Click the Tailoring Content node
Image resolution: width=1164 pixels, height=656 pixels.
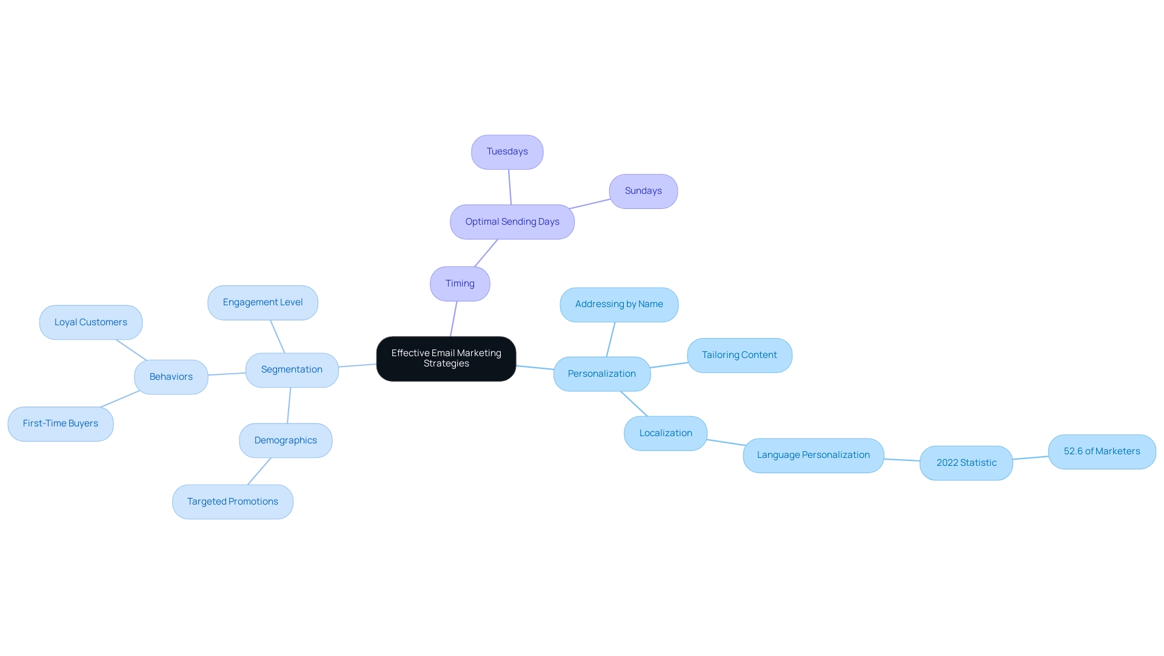[x=738, y=355]
